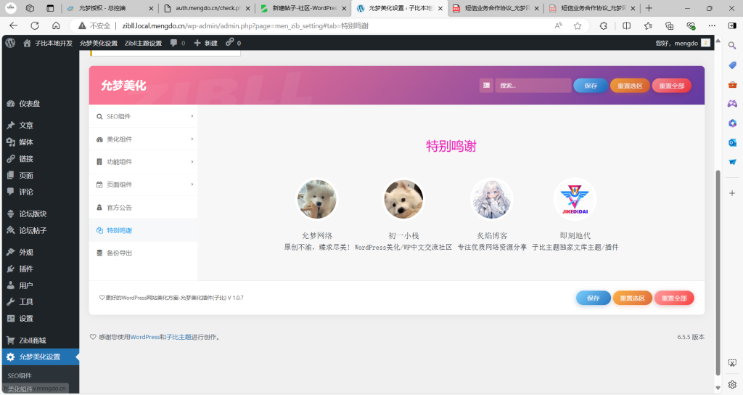743x395 pixels.
Task: Add this page to favorites star
Action: [578, 25]
